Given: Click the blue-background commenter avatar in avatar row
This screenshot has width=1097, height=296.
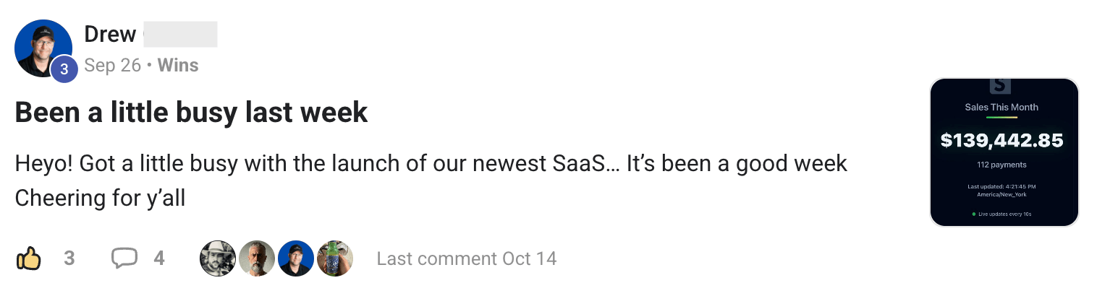Looking at the screenshot, I should (295, 258).
